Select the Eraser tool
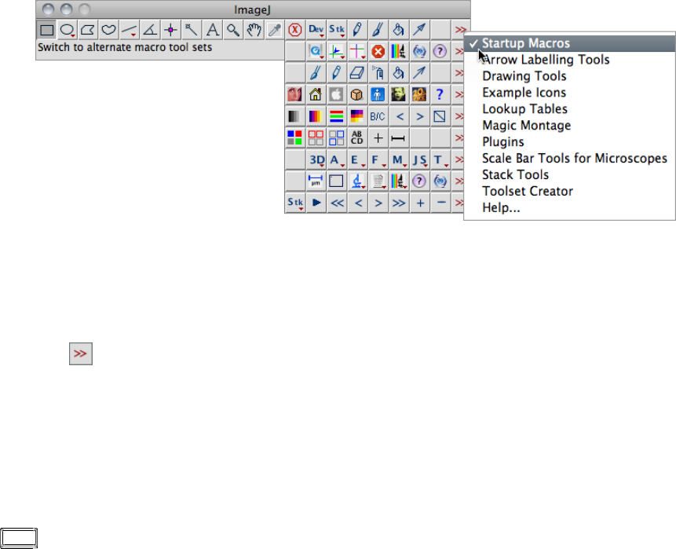 357,73
